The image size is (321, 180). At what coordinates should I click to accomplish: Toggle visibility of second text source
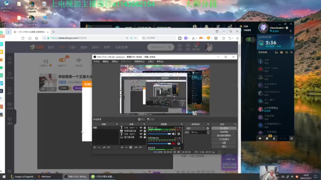click(x=141, y=134)
